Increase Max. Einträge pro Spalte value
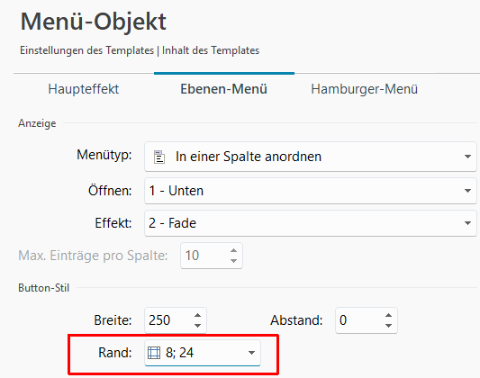Image resolution: width=480 pixels, height=378 pixels. (233, 250)
